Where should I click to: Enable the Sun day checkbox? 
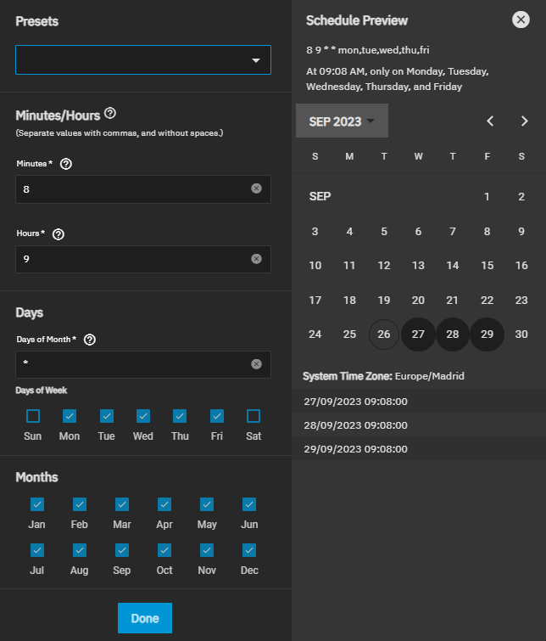tap(33, 416)
